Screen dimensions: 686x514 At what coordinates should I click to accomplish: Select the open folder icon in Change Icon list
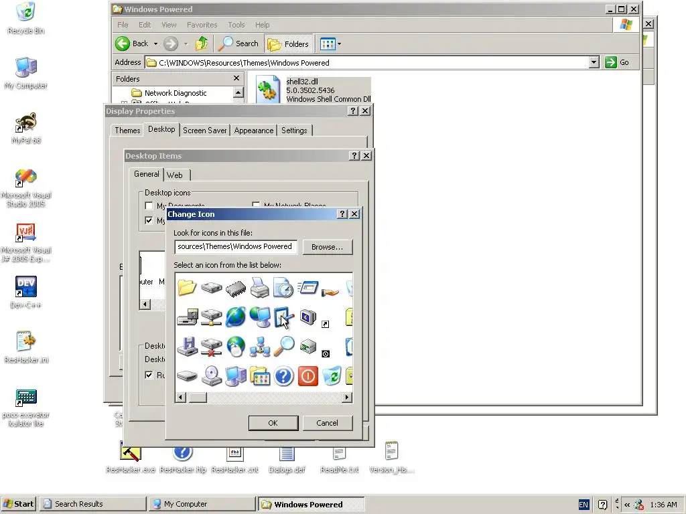187,288
